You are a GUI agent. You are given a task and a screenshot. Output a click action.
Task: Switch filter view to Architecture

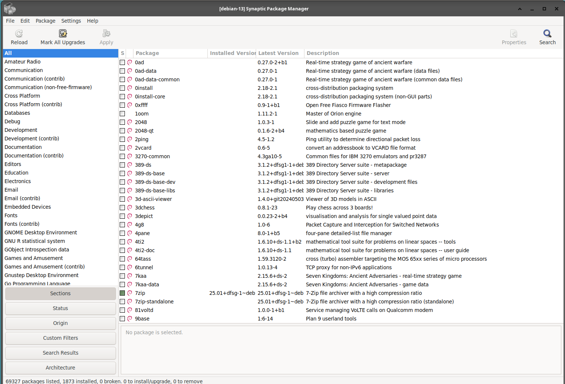(x=61, y=368)
